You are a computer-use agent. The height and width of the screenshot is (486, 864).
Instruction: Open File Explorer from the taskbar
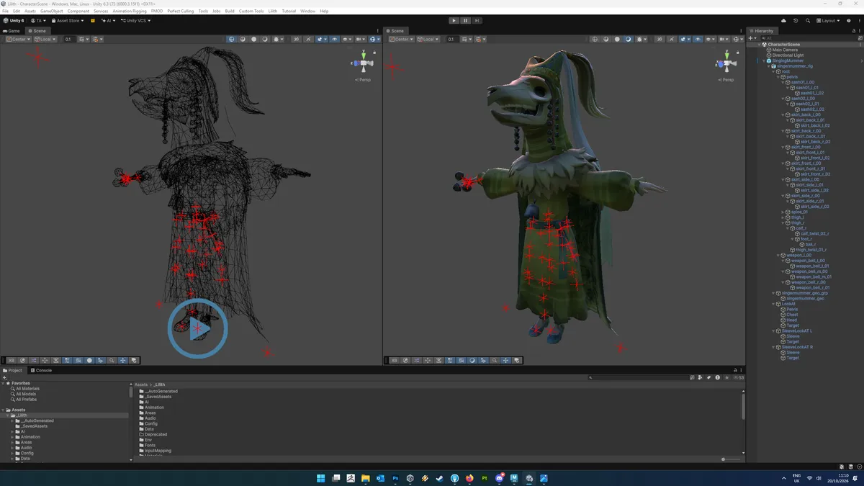(366, 478)
